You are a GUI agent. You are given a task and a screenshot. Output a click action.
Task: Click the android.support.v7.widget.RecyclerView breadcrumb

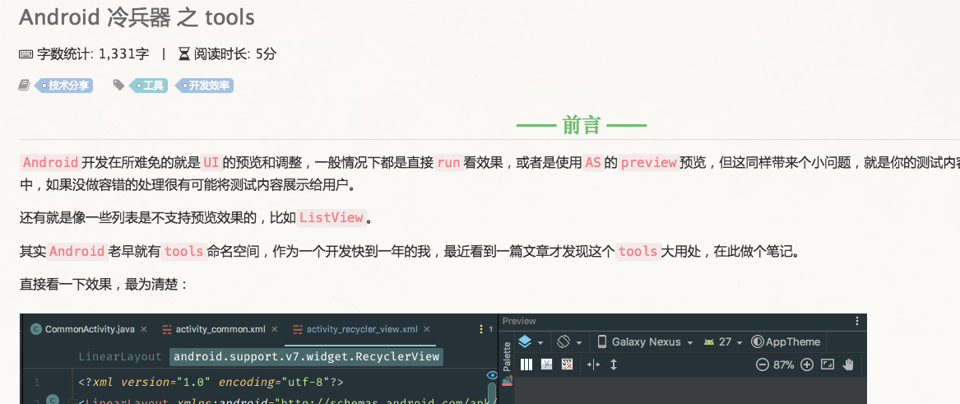pyautogui.click(x=306, y=357)
